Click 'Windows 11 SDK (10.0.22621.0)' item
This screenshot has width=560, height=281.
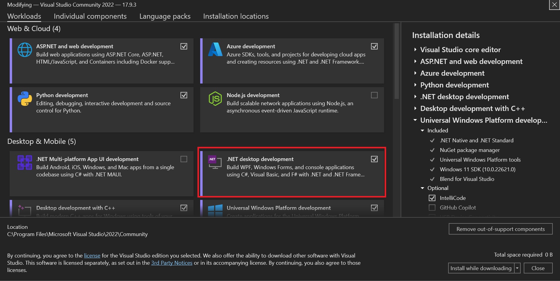click(x=477, y=169)
